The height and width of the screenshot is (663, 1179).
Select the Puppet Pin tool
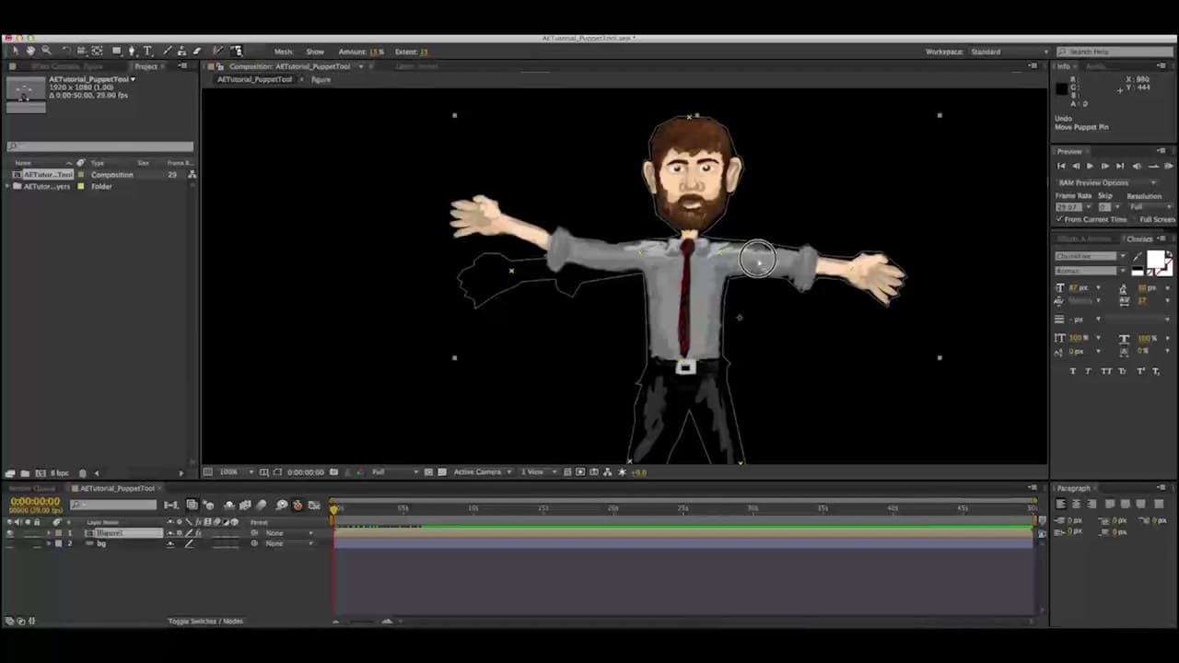click(x=238, y=52)
